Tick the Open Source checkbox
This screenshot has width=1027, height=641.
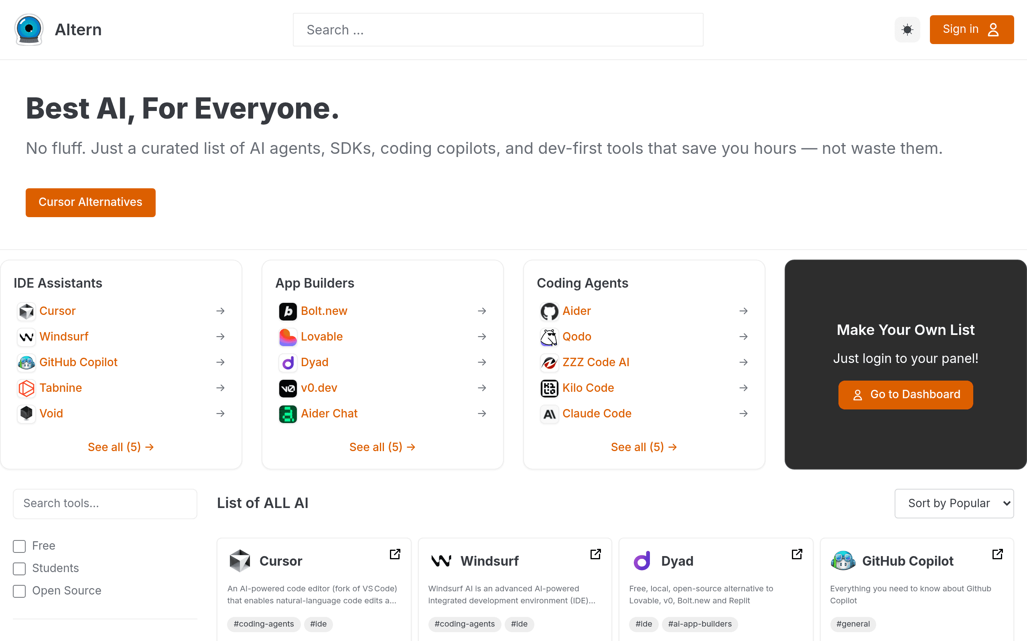[19, 591]
